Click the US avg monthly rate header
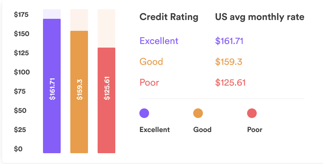The width and height of the screenshot is (323, 164). 260,17
